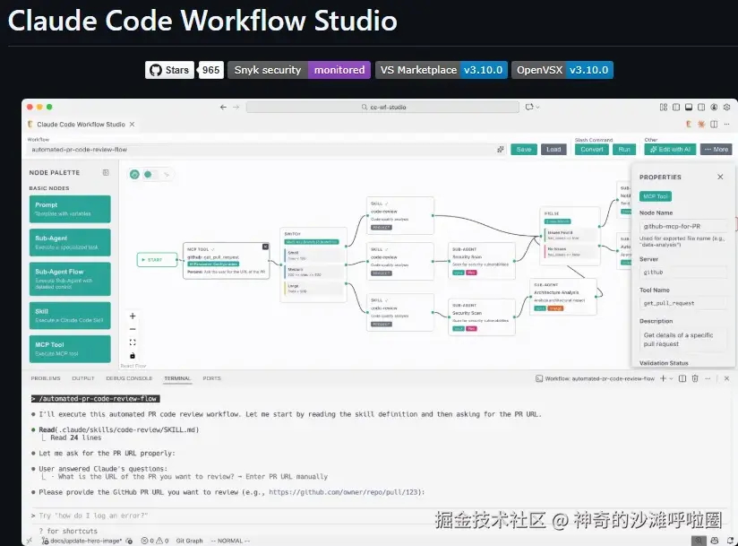
Task: Open the GitHub Stars badge
Action: (184, 70)
